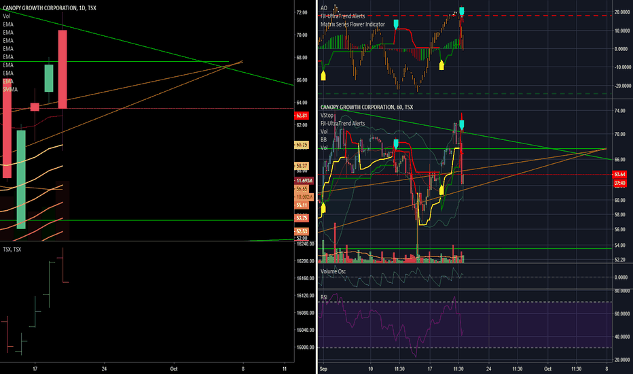Click the VStop indicator label
633x374 pixels.
[x=327, y=115]
